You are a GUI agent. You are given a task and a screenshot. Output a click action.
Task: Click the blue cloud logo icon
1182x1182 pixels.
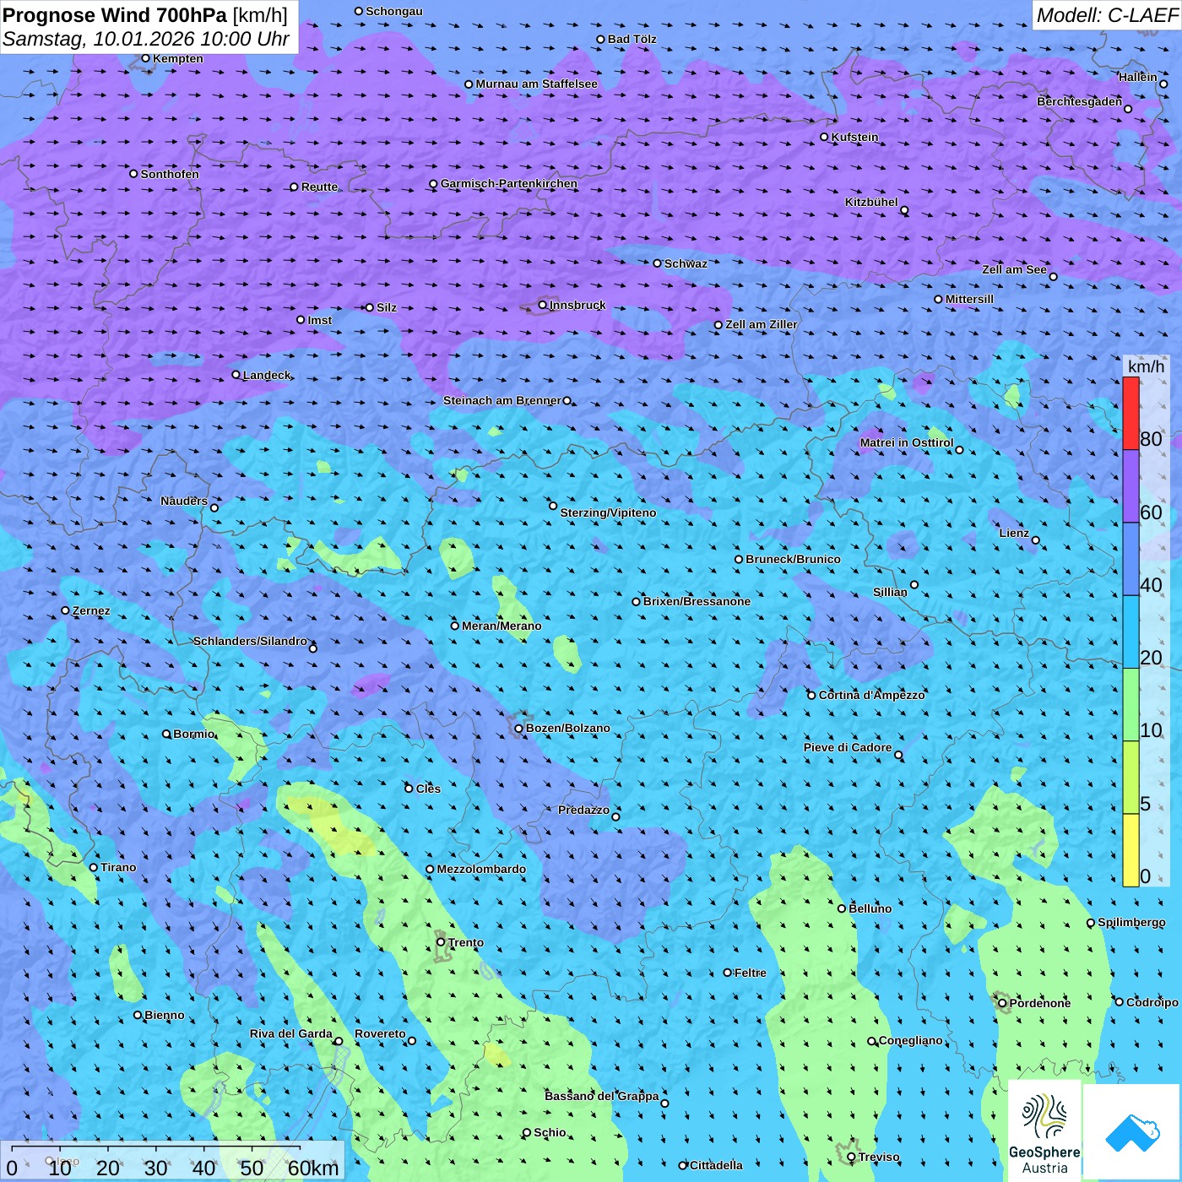pyautogui.click(x=1132, y=1133)
